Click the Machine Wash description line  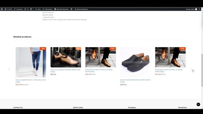click(48, 15)
